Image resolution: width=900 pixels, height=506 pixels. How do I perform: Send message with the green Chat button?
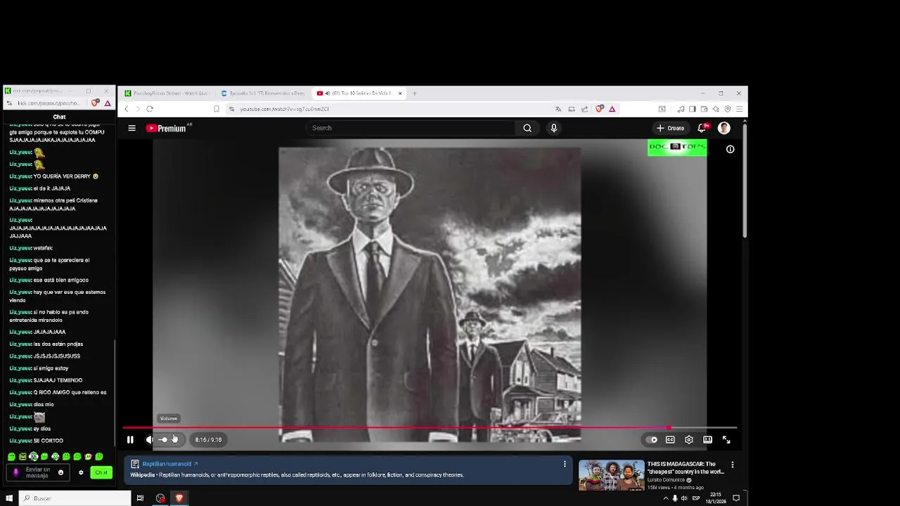pos(101,472)
